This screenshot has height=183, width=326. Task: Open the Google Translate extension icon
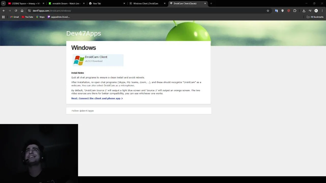pos(276,11)
